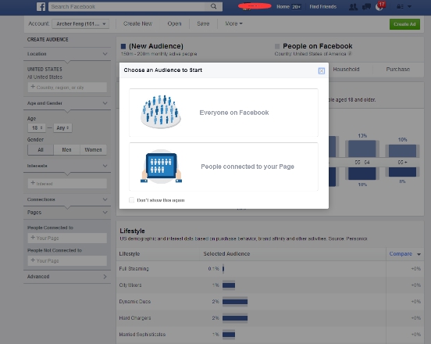The height and width of the screenshot is (344, 431).
Task: Click the green Create Ad button
Action: pyautogui.click(x=404, y=24)
